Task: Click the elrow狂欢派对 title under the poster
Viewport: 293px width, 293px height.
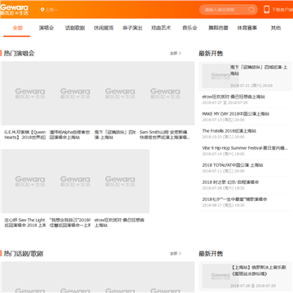Action: [x=119, y=222]
